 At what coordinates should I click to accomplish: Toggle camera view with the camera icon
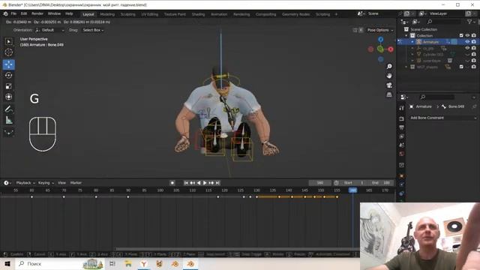[389, 85]
